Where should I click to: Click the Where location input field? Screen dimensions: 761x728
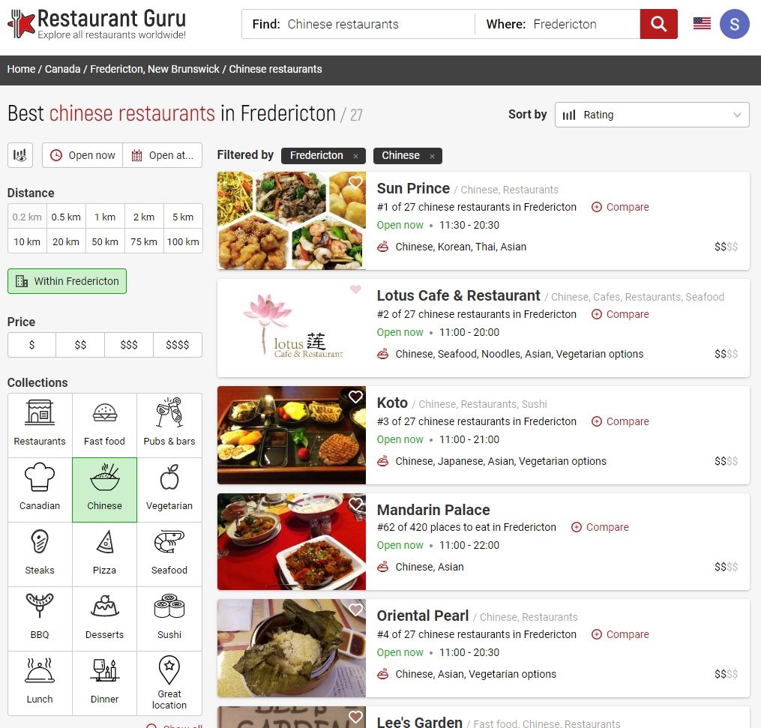[558, 24]
